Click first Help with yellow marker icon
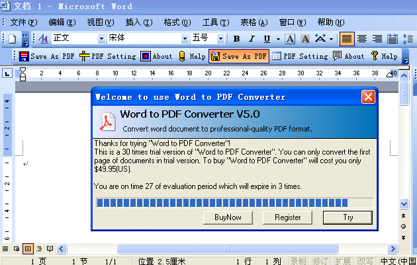This screenshot has width=417, height=265. 192,56
